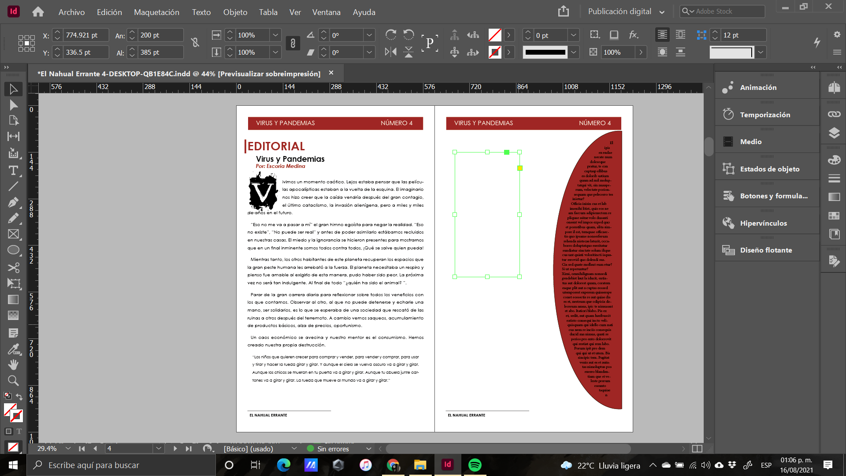846x476 pixels.
Task: Open the Diseño flotante panel
Action: (x=767, y=250)
